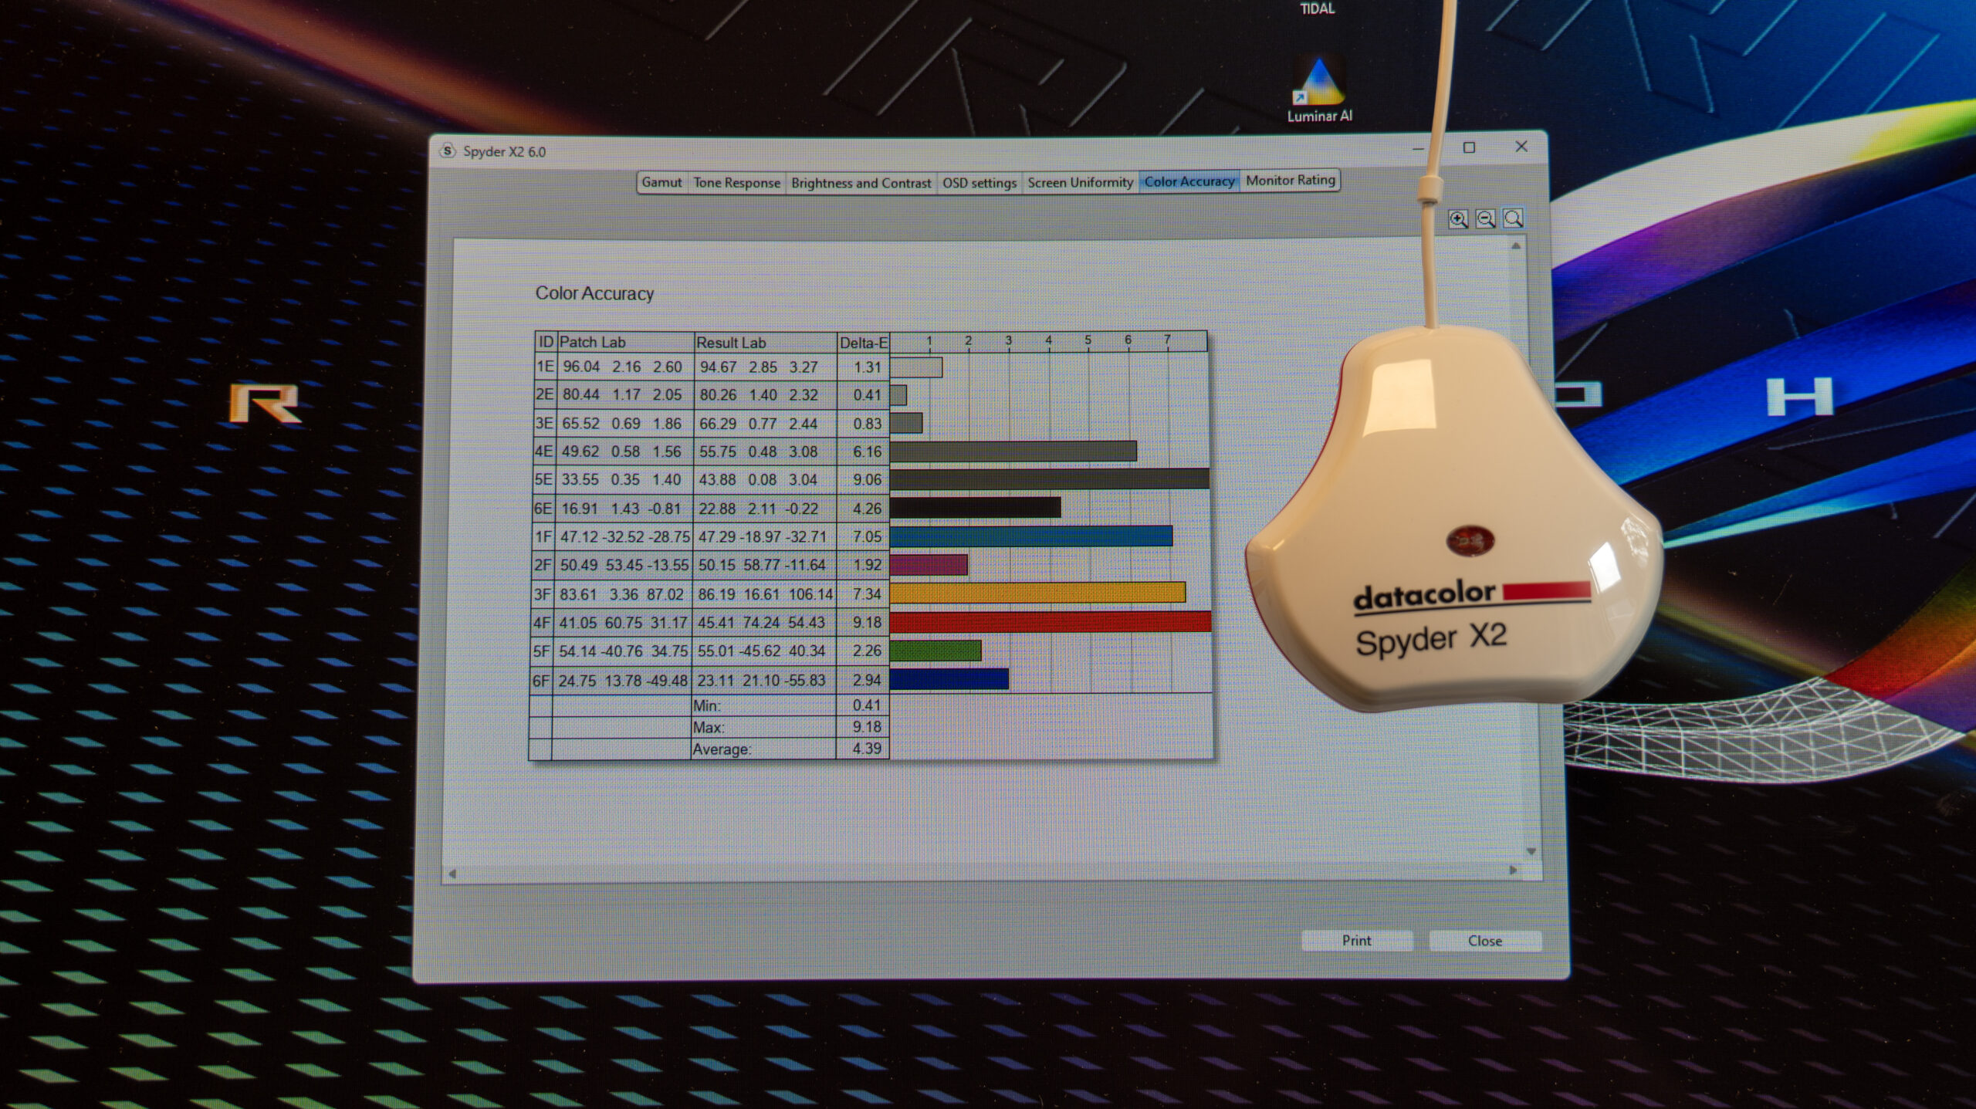1976x1109 pixels.
Task: Click the horizontal scrollbar right arrow
Action: click(1513, 870)
